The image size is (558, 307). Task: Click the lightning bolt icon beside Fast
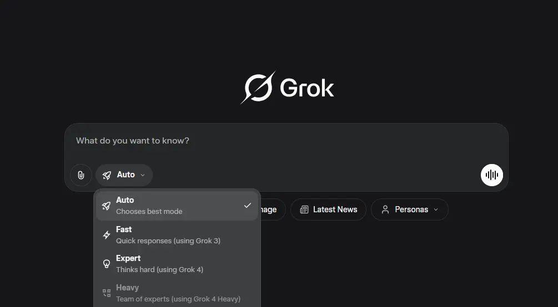click(x=107, y=235)
